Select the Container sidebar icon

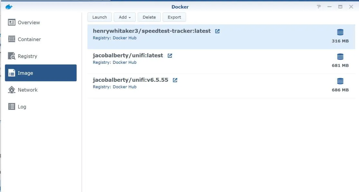[x=11, y=39]
